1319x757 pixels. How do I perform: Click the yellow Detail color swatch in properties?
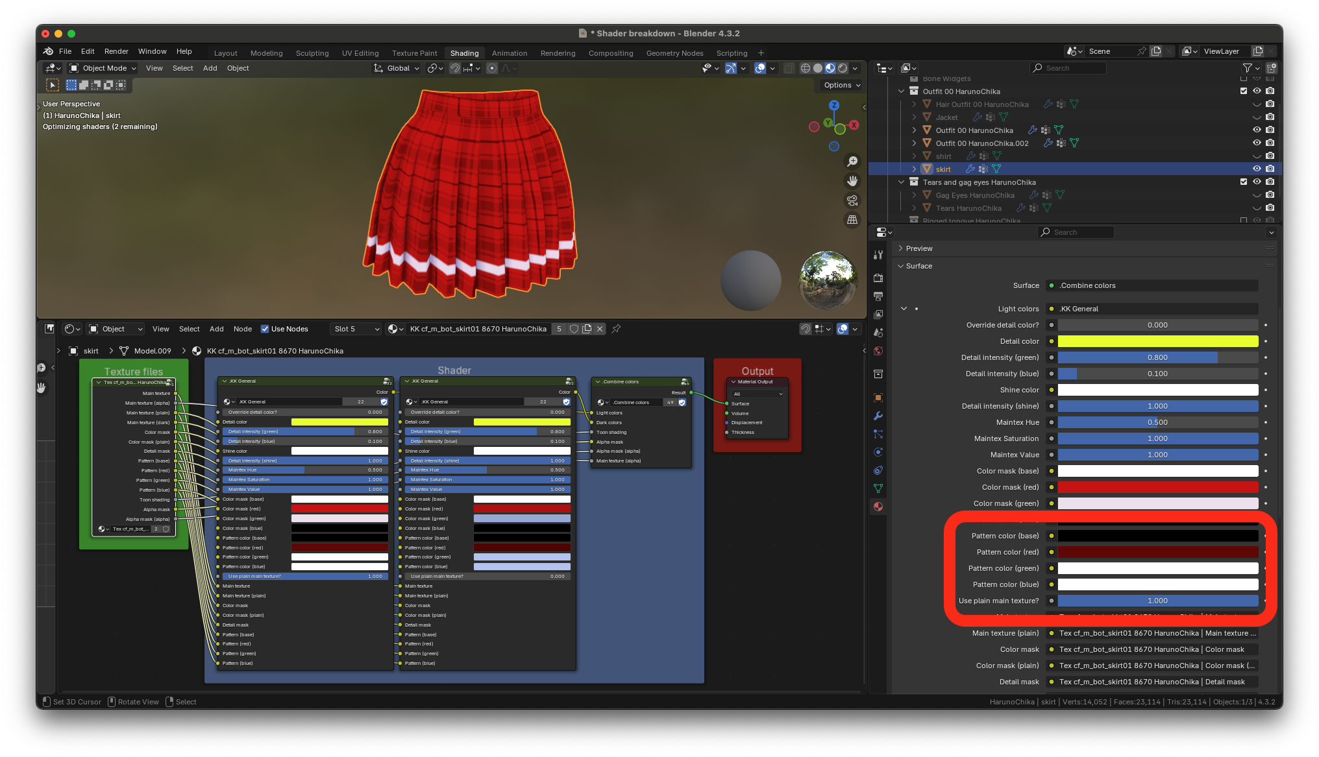[x=1157, y=341]
